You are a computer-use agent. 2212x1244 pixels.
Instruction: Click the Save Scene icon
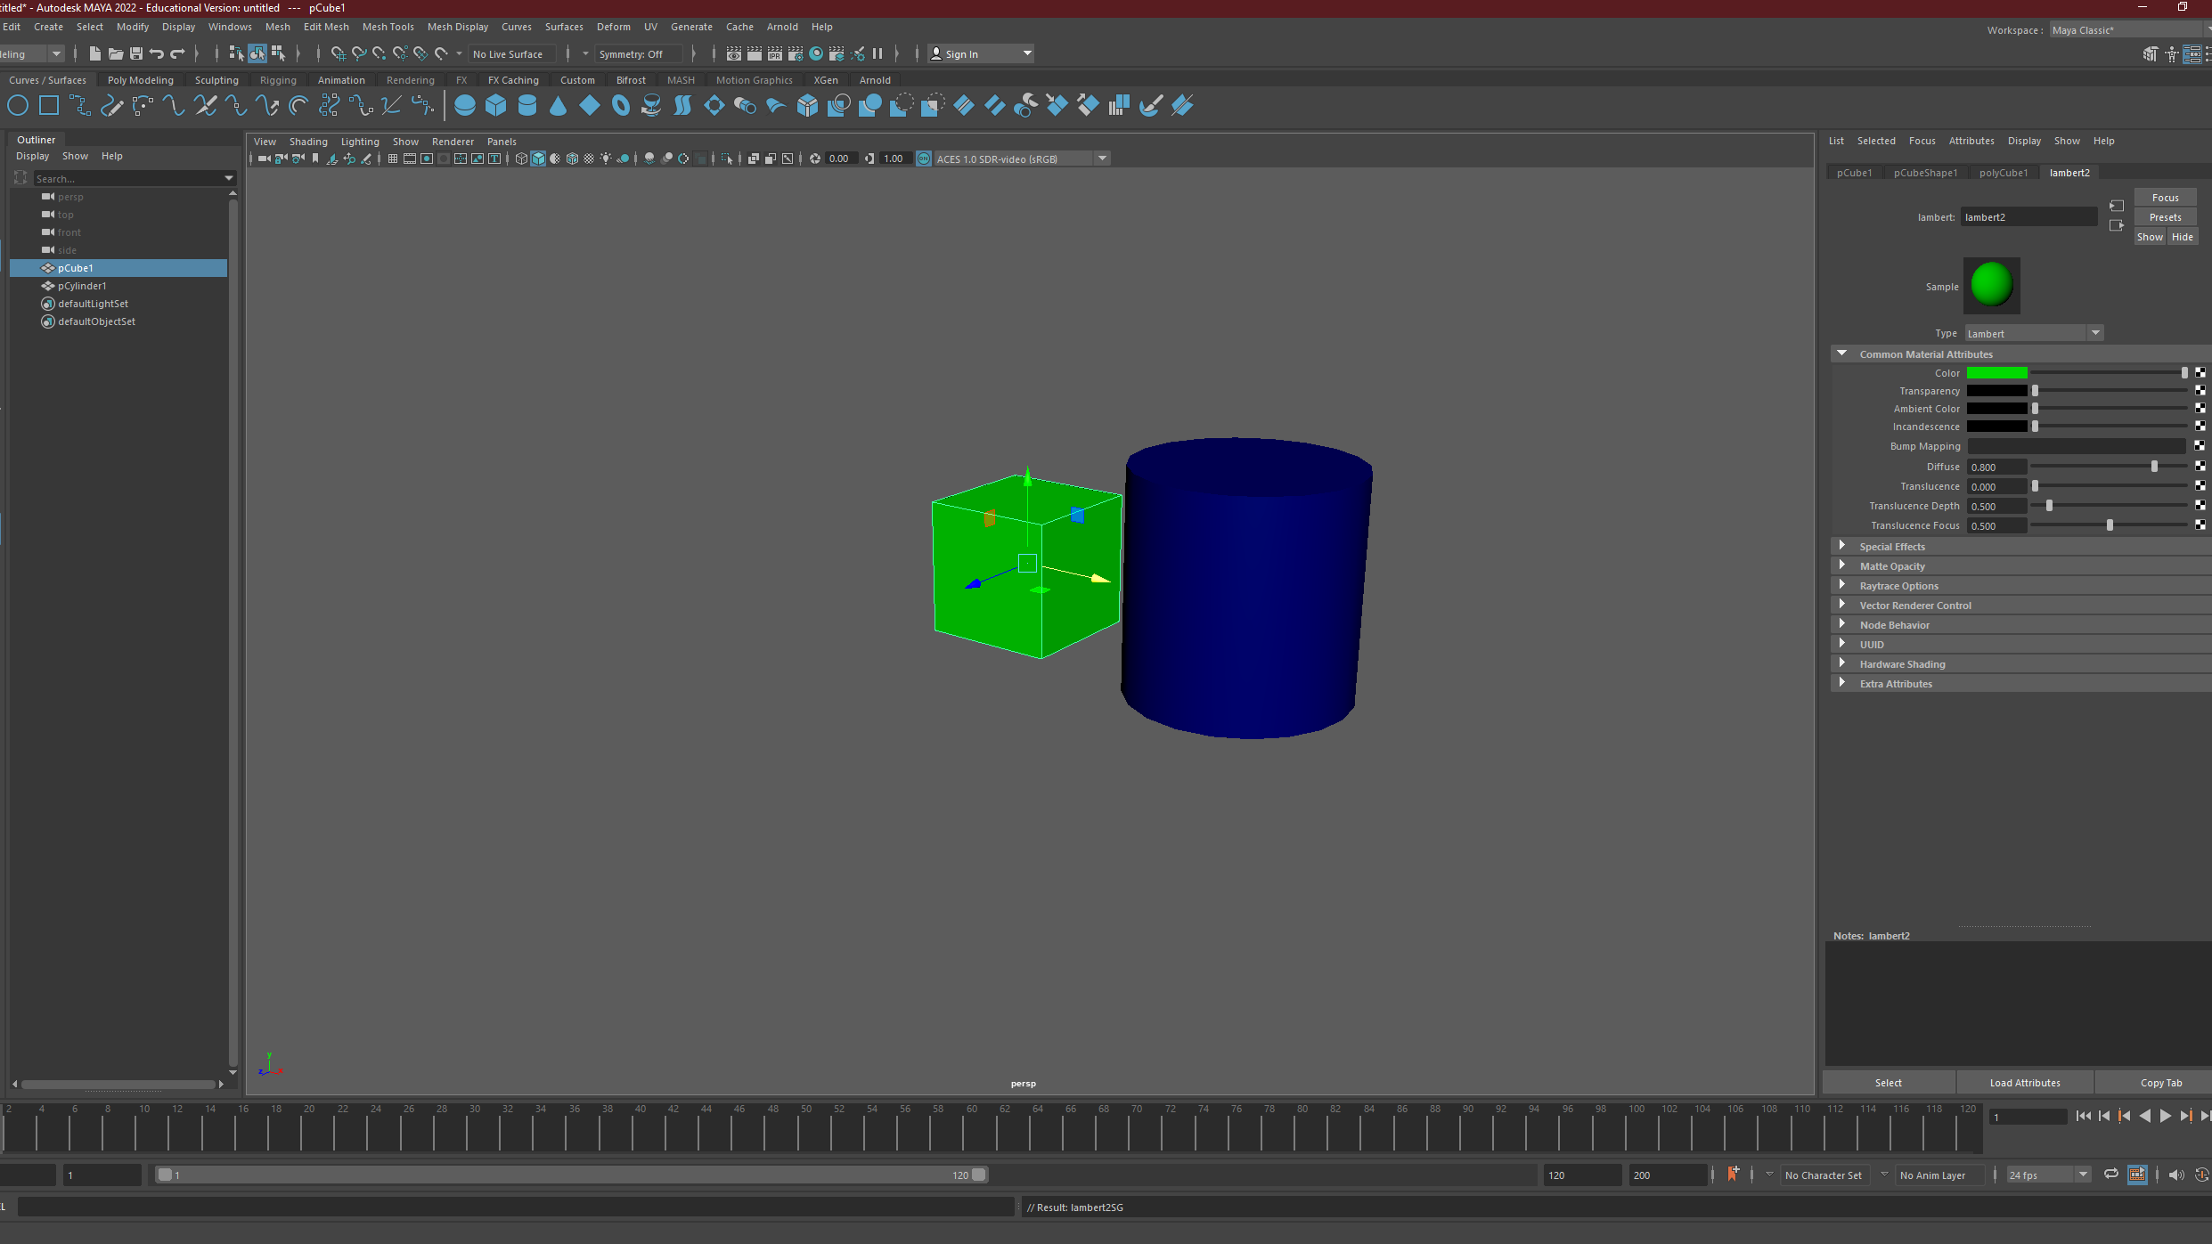pos(136,53)
